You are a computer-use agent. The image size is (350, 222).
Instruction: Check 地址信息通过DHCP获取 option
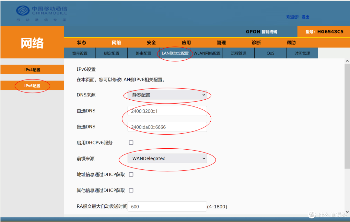coord(131,174)
